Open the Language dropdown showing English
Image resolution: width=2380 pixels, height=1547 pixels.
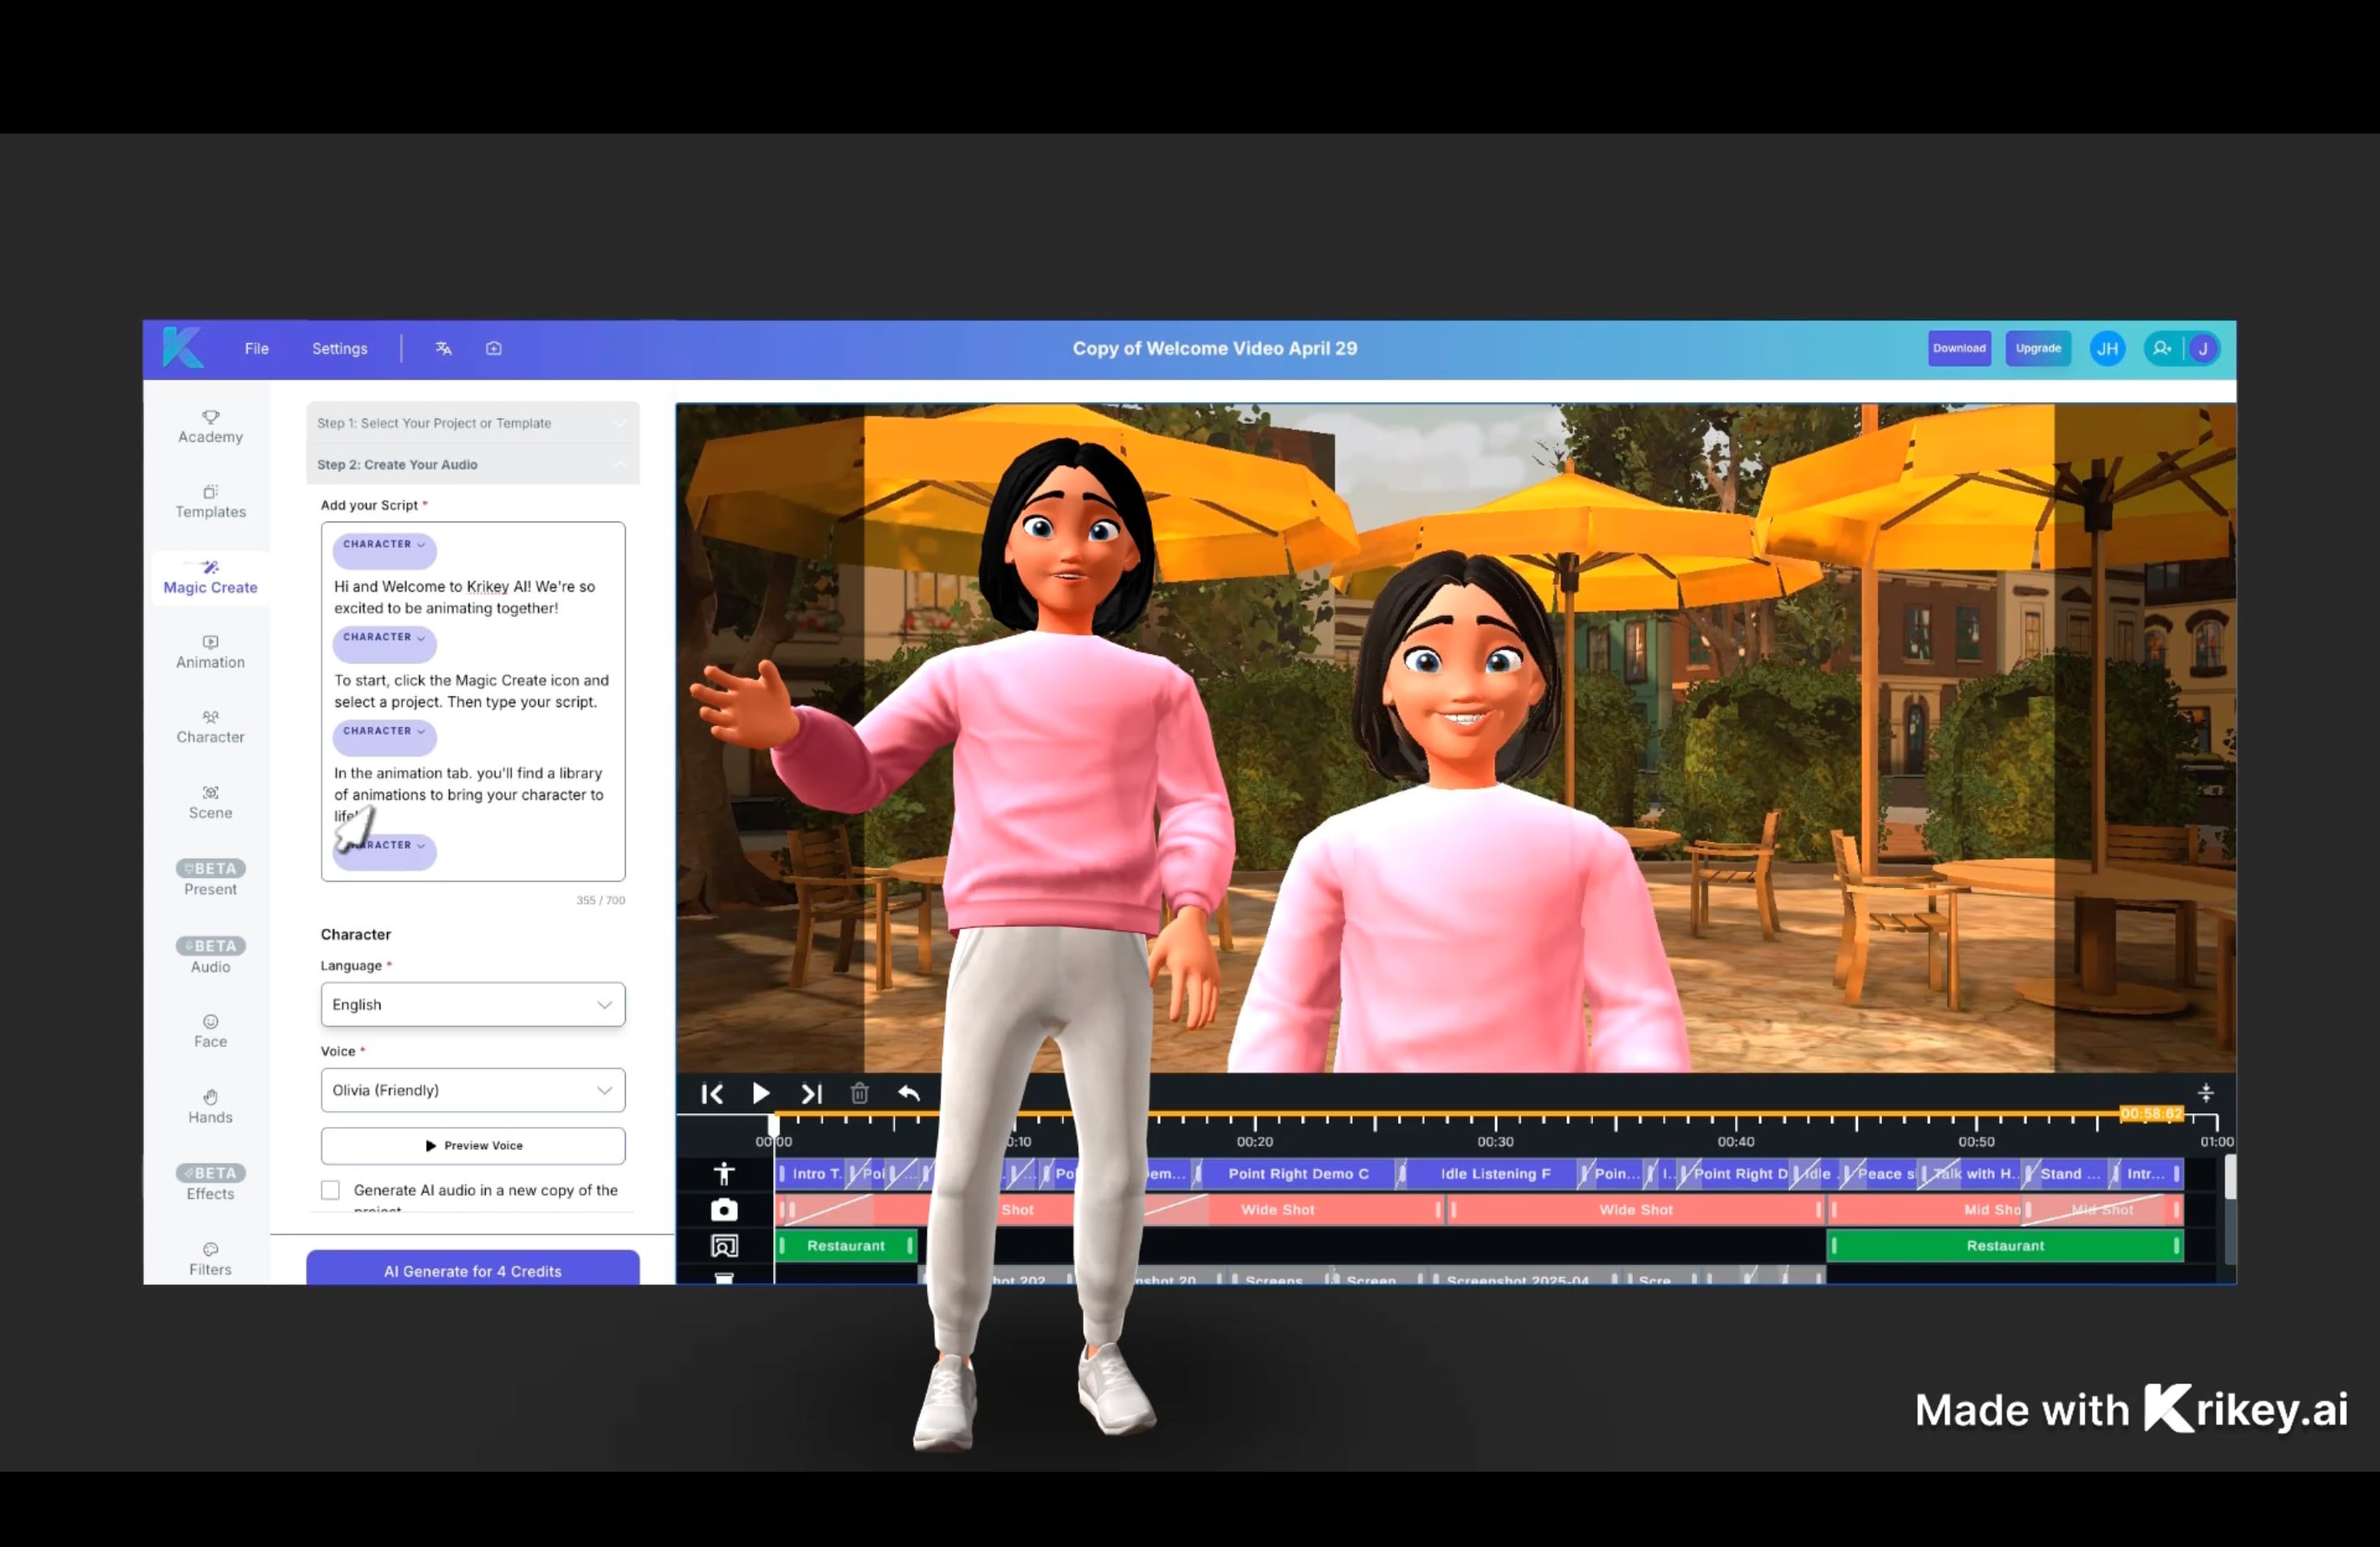pos(472,1004)
